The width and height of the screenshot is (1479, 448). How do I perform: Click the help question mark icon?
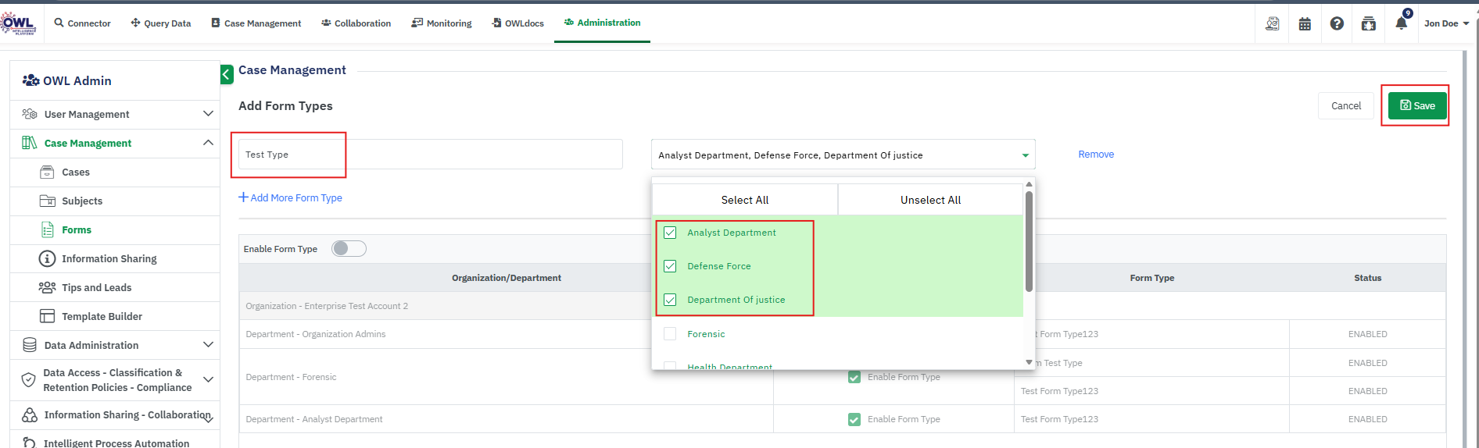click(x=1337, y=24)
